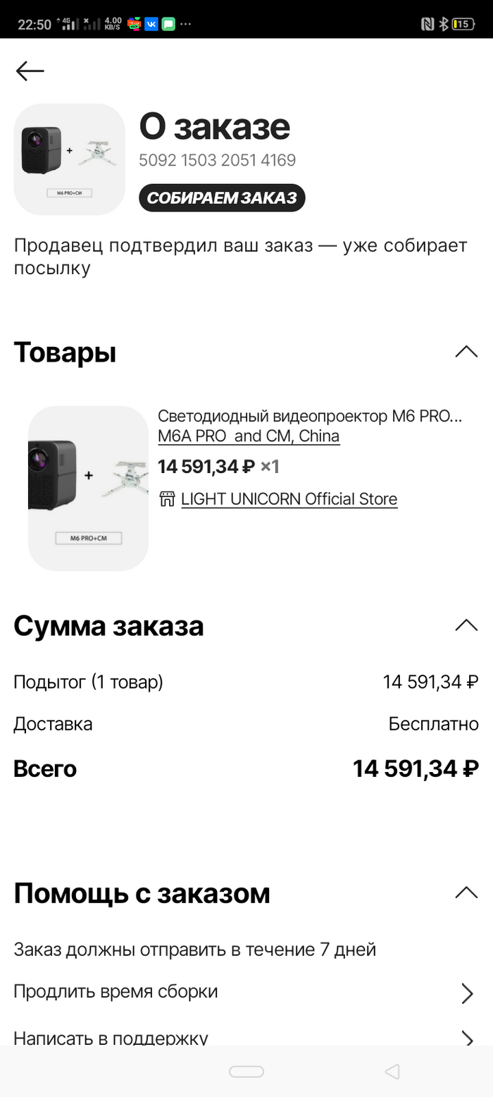This screenshot has height=1097, width=493.
Task: Open the projector thumbnail in Товары
Action: [88, 488]
